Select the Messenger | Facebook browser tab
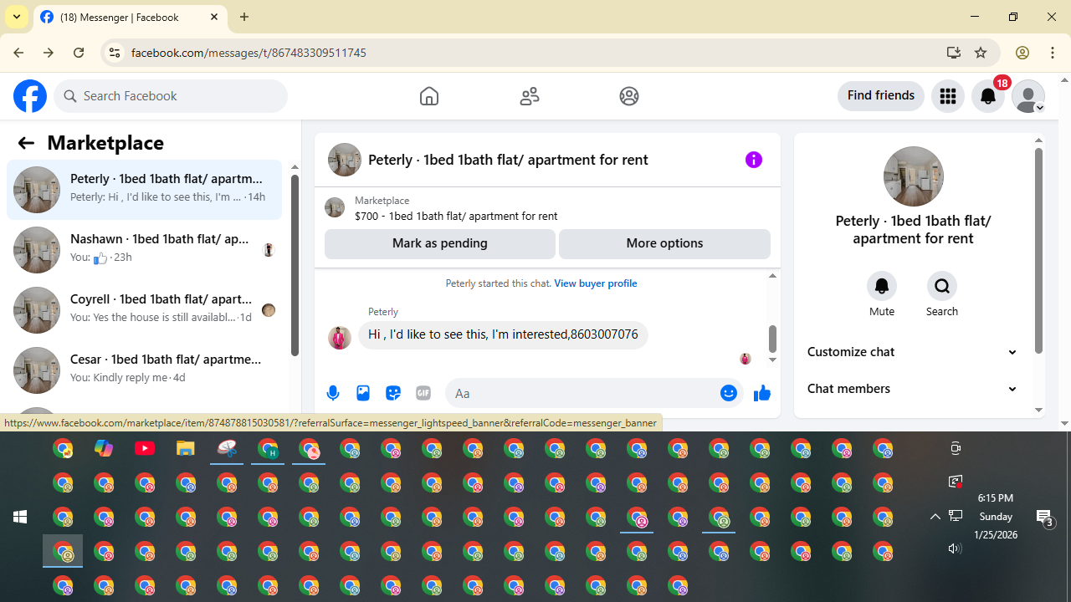Screen dimensions: 1071x602 [130, 17]
